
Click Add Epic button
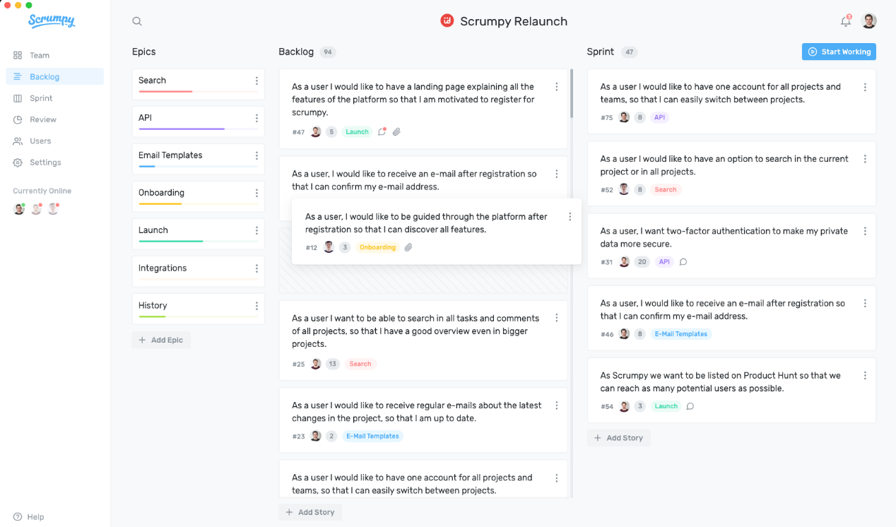tap(161, 341)
